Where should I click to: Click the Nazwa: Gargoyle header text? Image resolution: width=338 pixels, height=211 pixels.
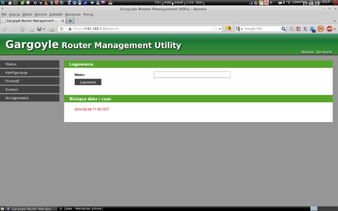click(x=317, y=52)
